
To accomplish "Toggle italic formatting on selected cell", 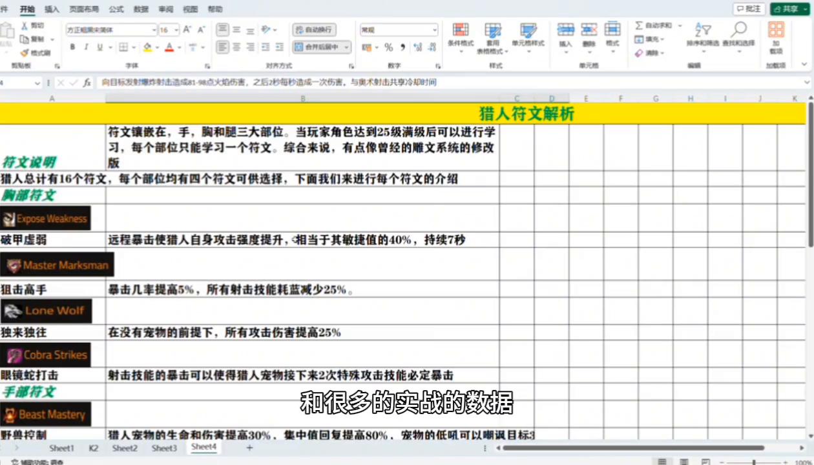I will tap(85, 46).
